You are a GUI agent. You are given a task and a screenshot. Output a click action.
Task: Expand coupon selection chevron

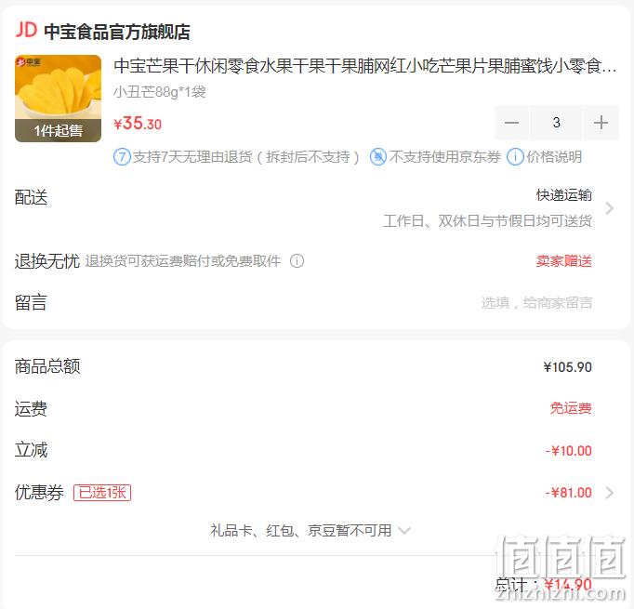coord(609,493)
